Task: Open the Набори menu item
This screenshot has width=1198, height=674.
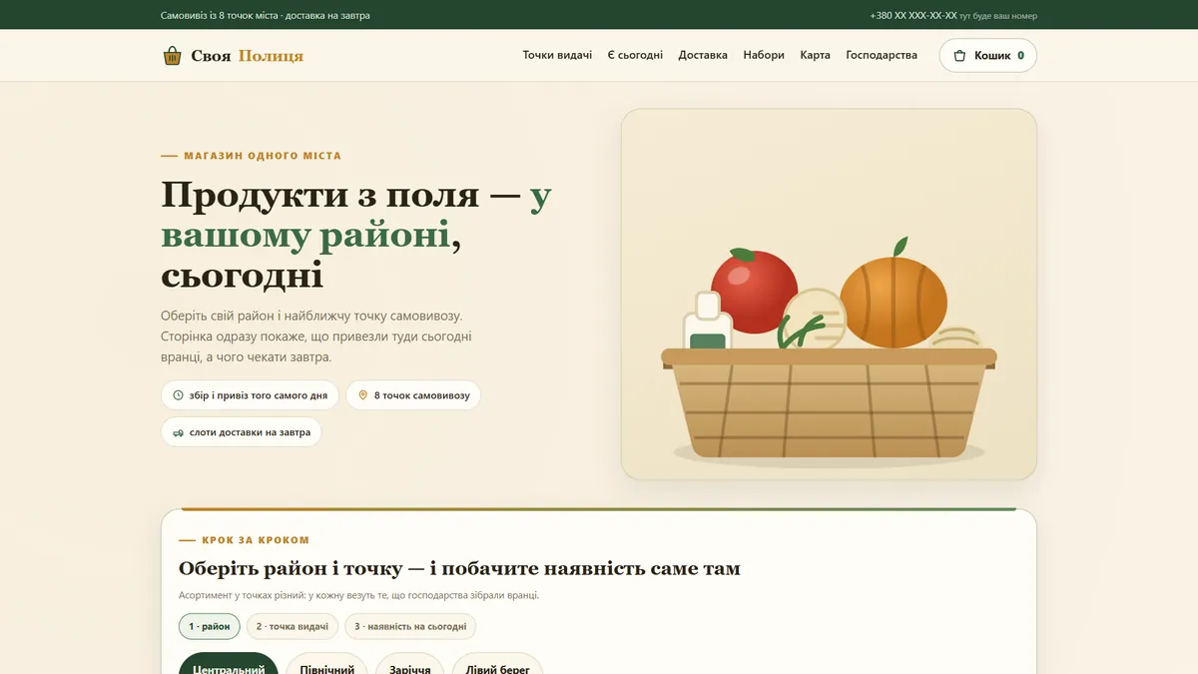Action: pyautogui.click(x=764, y=55)
